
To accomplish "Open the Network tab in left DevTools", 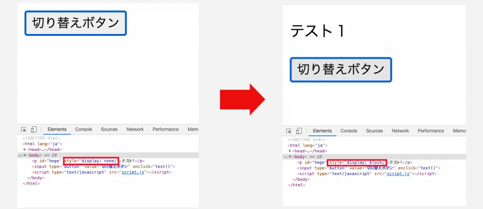I will [x=135, y=129].
